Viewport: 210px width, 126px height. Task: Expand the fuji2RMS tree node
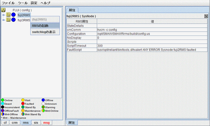(4, 15)
